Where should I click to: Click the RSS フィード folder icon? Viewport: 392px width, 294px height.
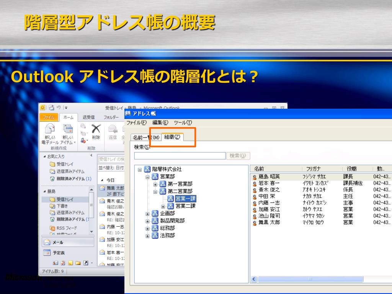click(52, 228)
